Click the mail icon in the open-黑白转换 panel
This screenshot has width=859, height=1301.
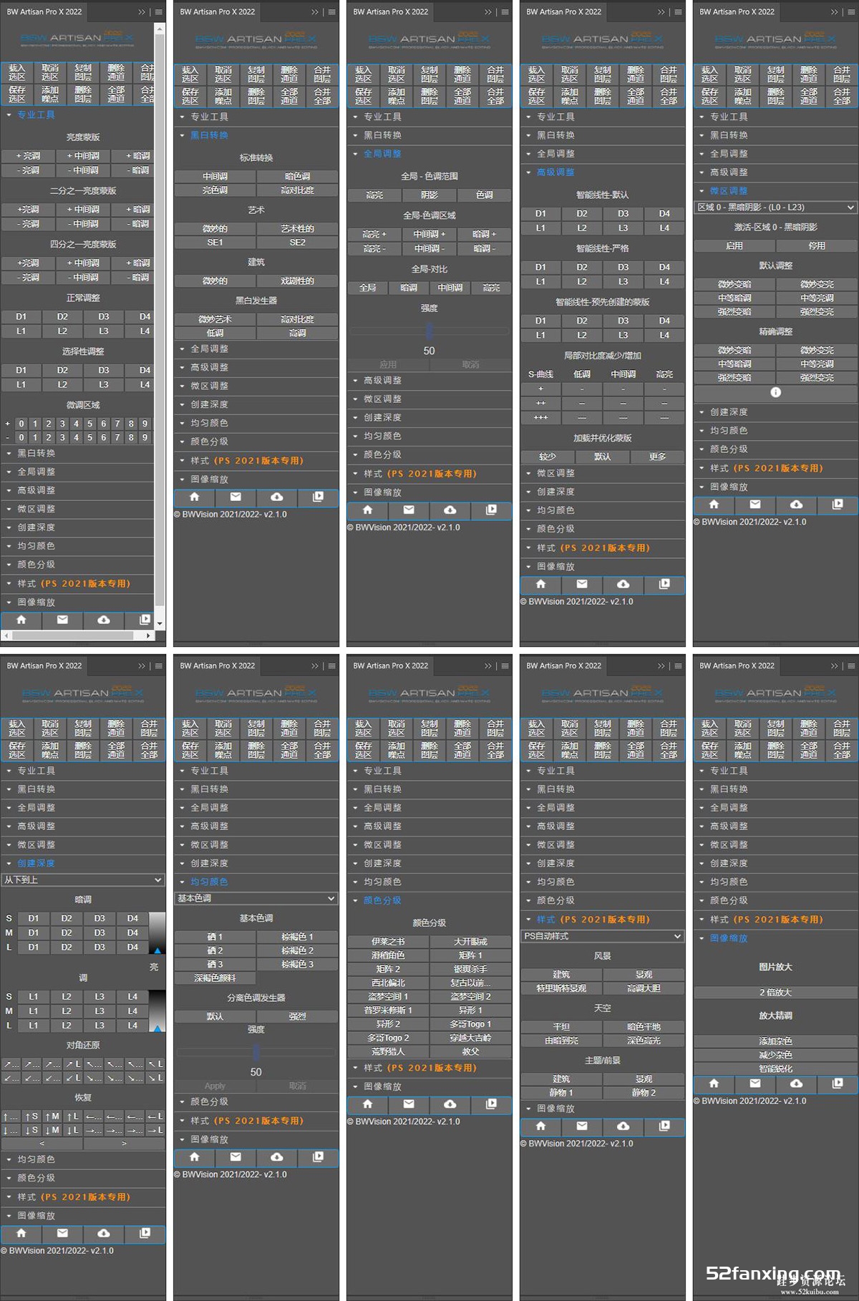tap(236, 497)
